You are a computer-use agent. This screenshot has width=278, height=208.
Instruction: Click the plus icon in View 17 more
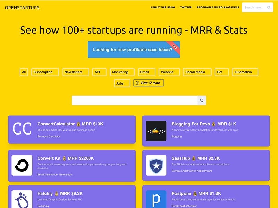pyautogui.click(x=137, y=83)
